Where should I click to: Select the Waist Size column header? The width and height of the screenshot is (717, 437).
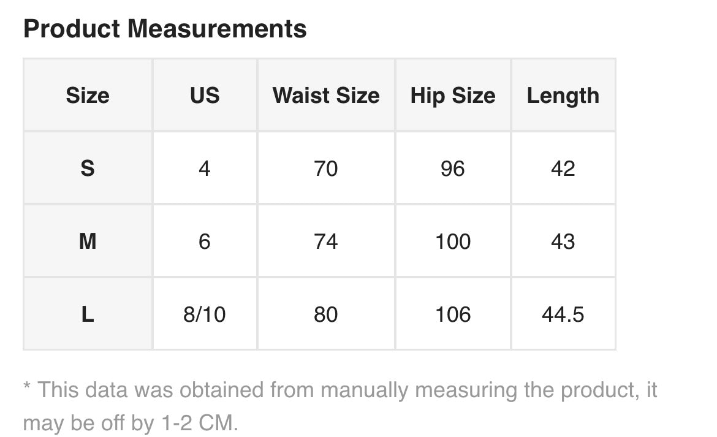pyautogui.click(x=326, y=96)
